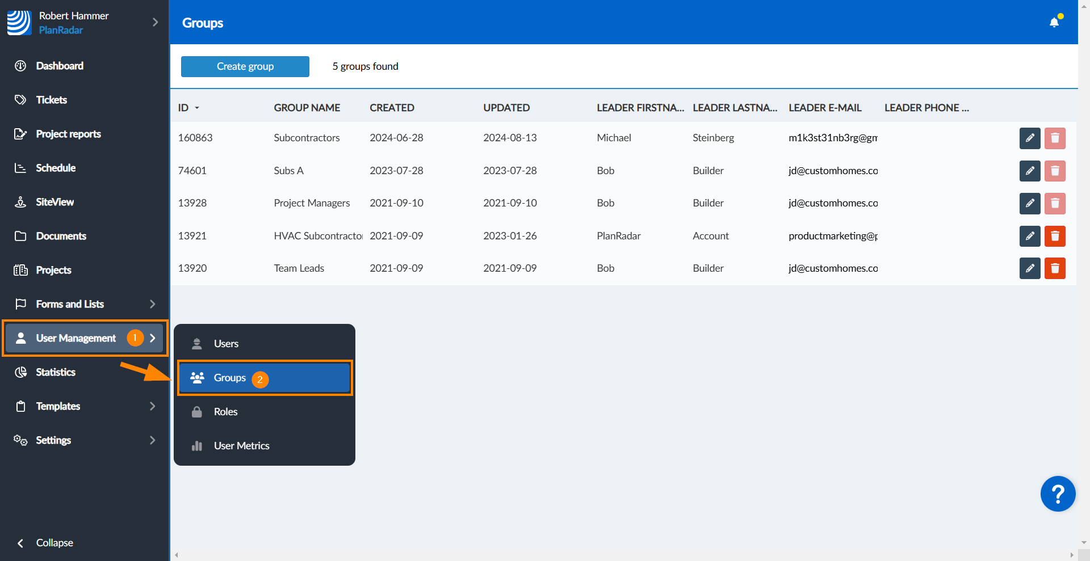1090x561 pixels.
Task: Click the PlanRadar logo icon
Action: [19, 23]
